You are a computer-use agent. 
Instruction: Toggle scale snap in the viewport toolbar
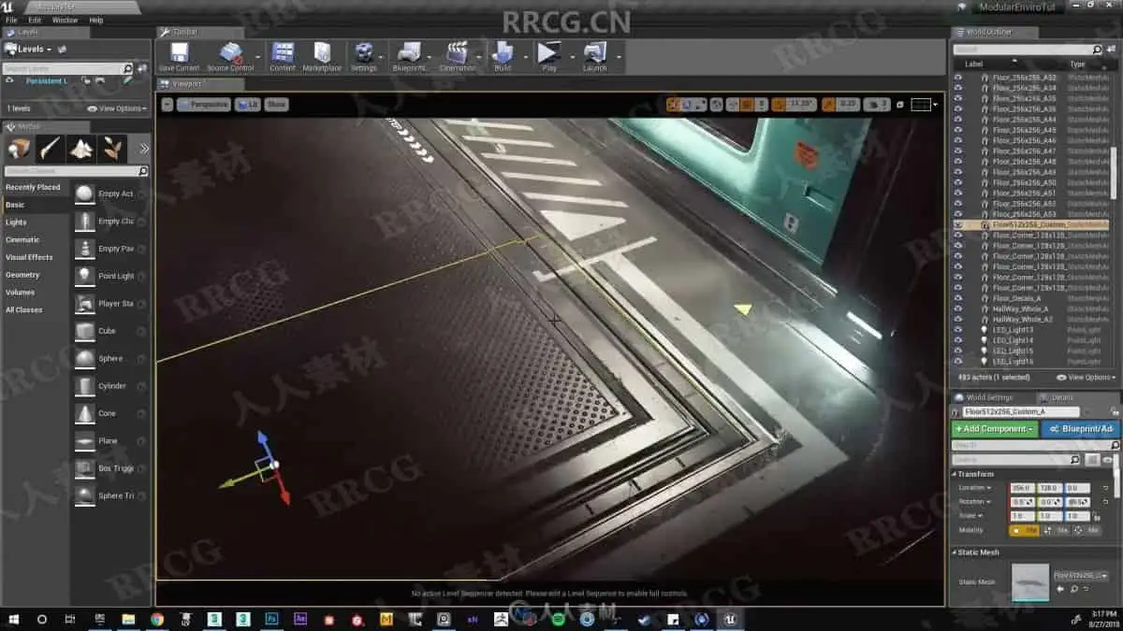[x=826, y=105]
